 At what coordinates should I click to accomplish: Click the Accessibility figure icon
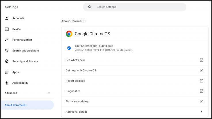(x=7, y=83)
